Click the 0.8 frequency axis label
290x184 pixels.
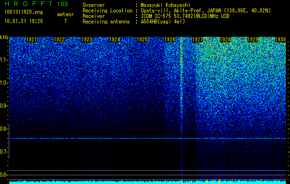pyautogui.click(x=4, y=129)
